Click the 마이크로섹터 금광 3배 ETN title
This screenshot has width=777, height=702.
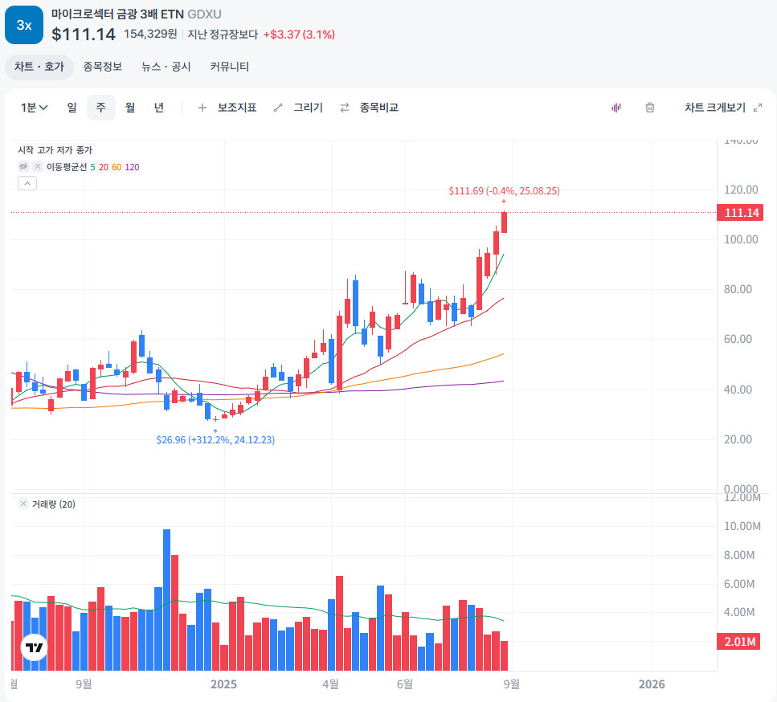[117, 14]
